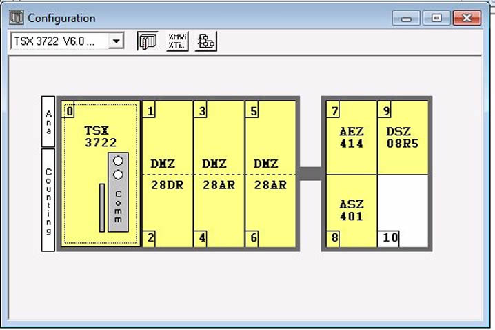Click the slot number 4 label

(x=201, y=238)
